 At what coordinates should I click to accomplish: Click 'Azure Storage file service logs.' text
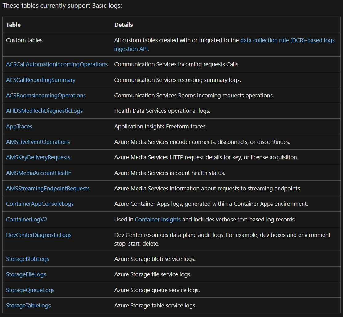click(153, 274)
